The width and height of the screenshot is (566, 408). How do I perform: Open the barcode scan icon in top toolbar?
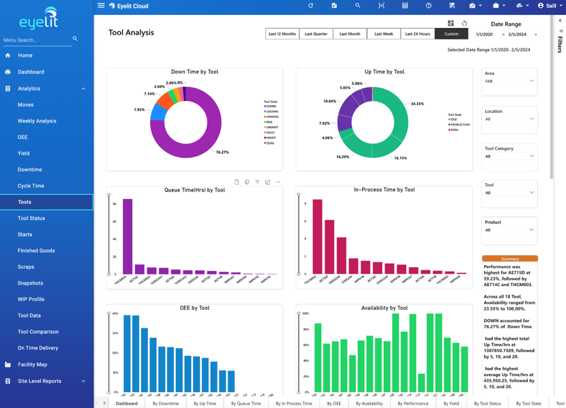coord(381,5)
